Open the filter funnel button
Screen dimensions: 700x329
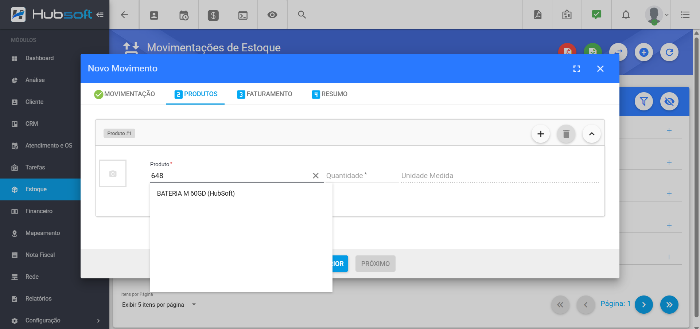(x=643, y=101)
